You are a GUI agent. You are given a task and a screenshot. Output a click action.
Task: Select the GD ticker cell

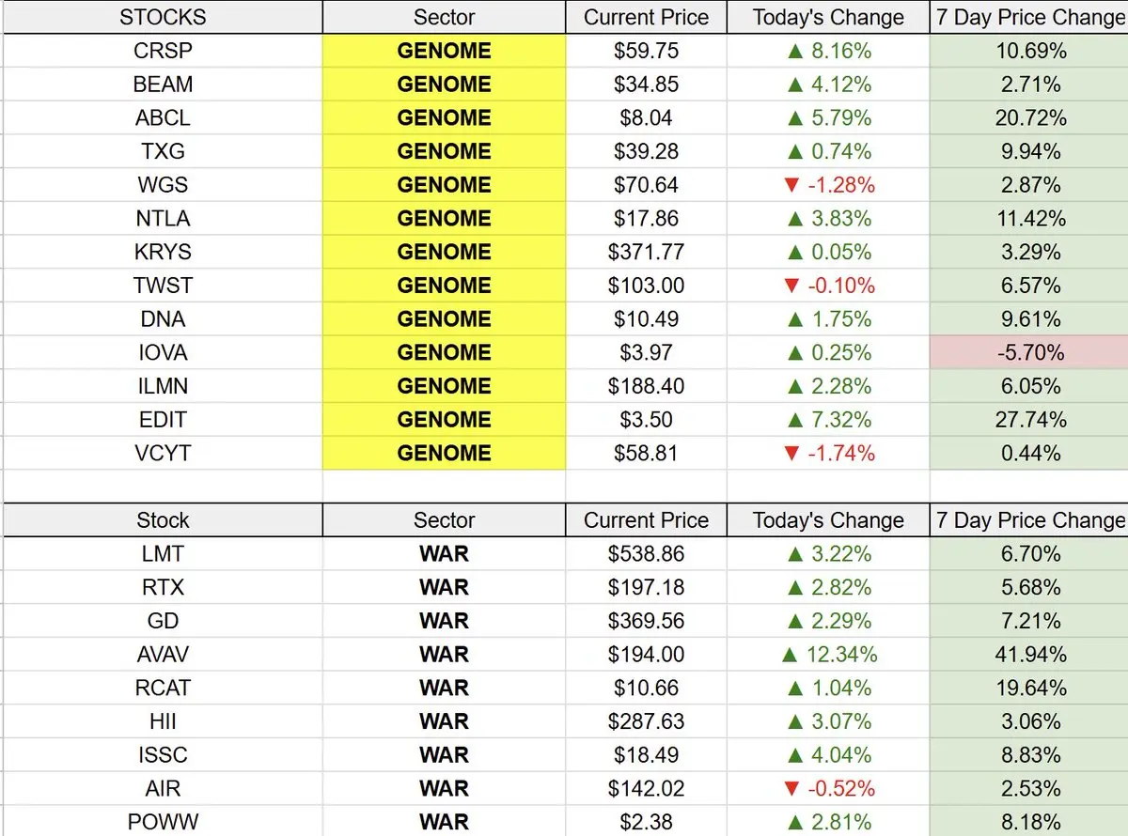coord(163,621)
